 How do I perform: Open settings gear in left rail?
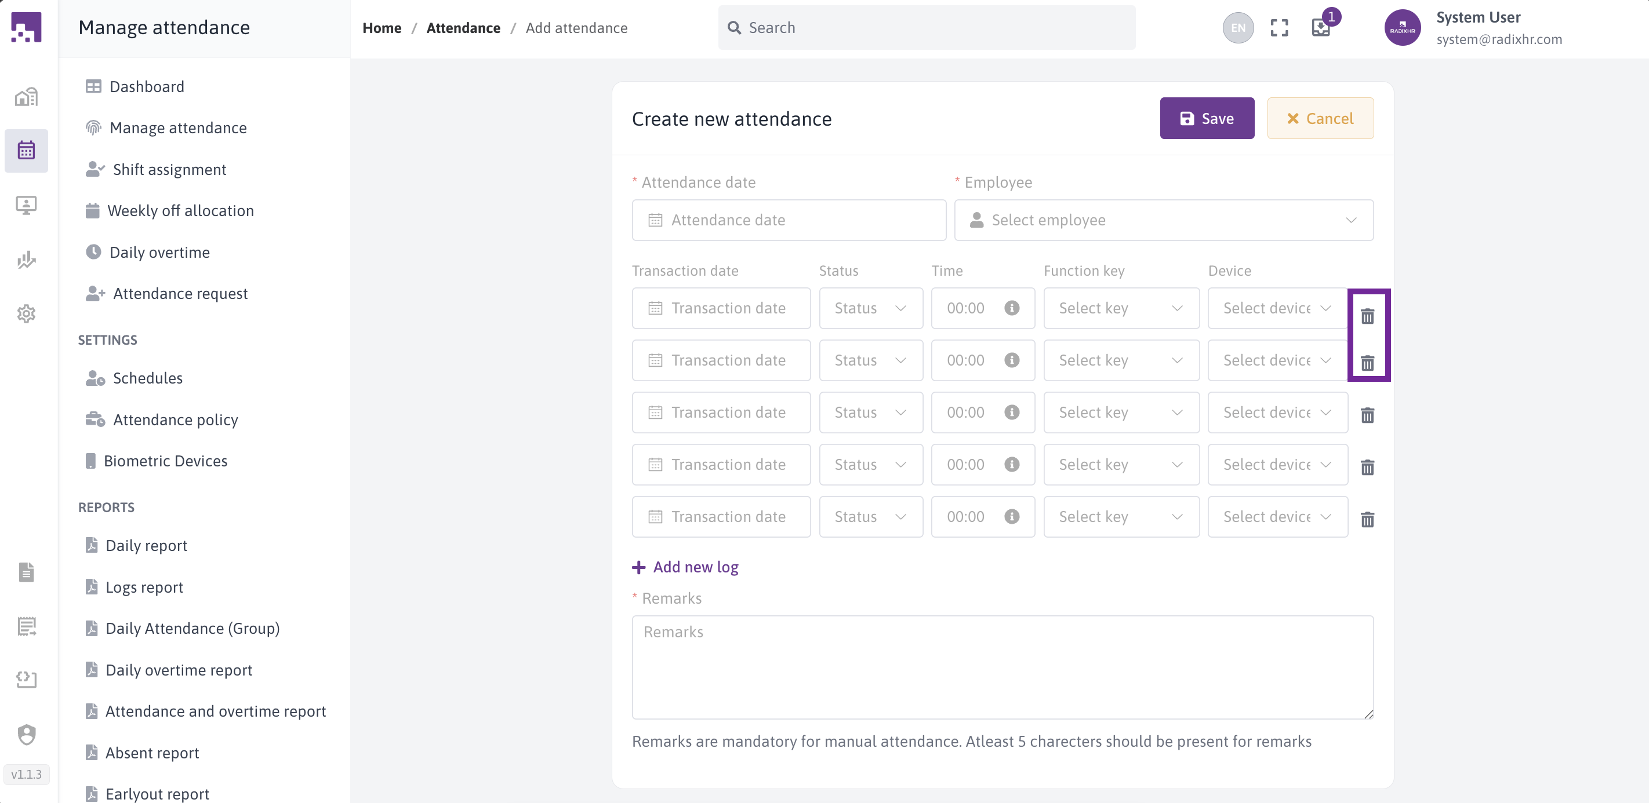pyautogui.click(x=26, y=313)
